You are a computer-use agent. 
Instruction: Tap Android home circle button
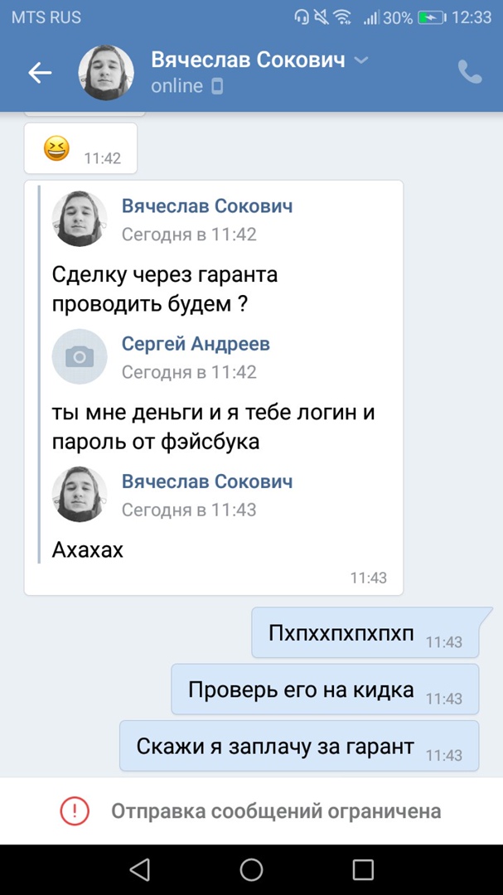251,870
